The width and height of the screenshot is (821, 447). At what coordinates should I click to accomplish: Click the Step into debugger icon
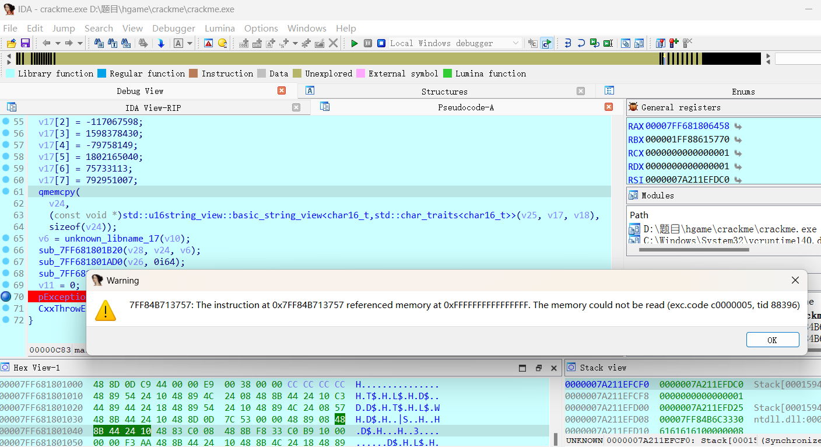567,43
